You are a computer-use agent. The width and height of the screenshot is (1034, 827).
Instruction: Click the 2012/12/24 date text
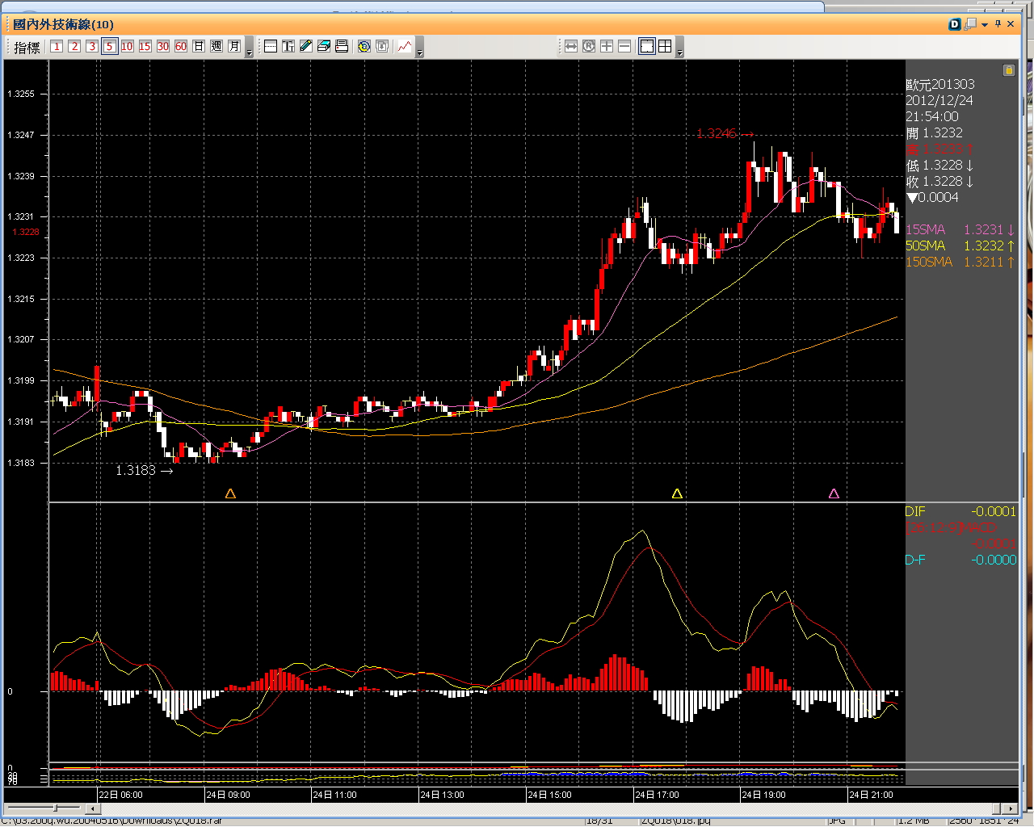pos(939,100)
